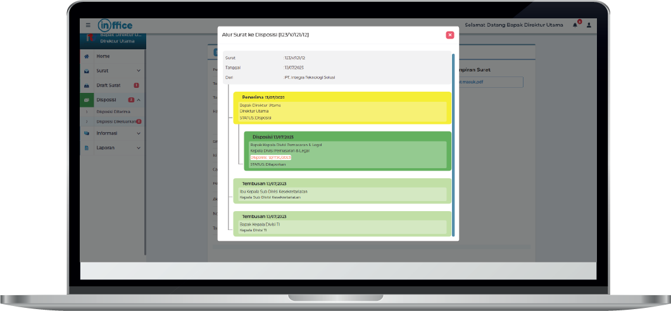Click the Draft Surat sidebar icon
This screenshot has height=311, width=671.
(87, 85)
